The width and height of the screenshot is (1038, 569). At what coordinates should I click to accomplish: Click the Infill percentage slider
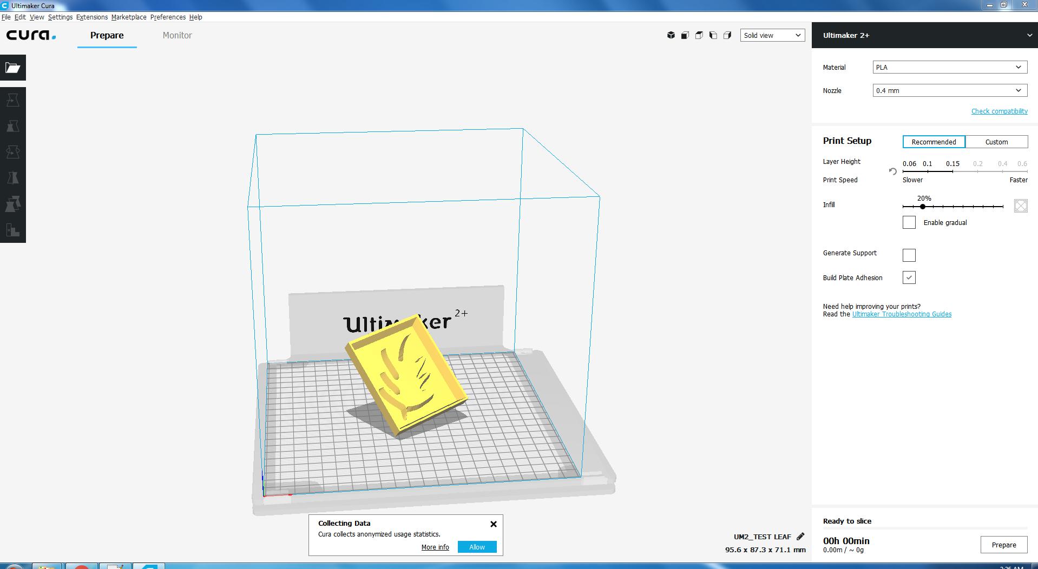coord(952,206)
